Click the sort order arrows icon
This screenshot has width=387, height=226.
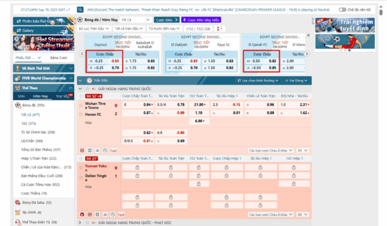(219, 29)
